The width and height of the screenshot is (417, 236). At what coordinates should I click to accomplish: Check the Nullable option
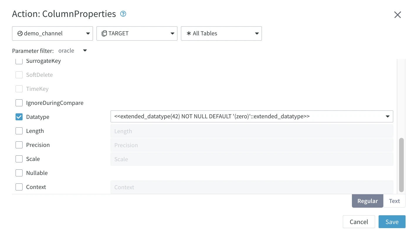click(x=19, y=173)
